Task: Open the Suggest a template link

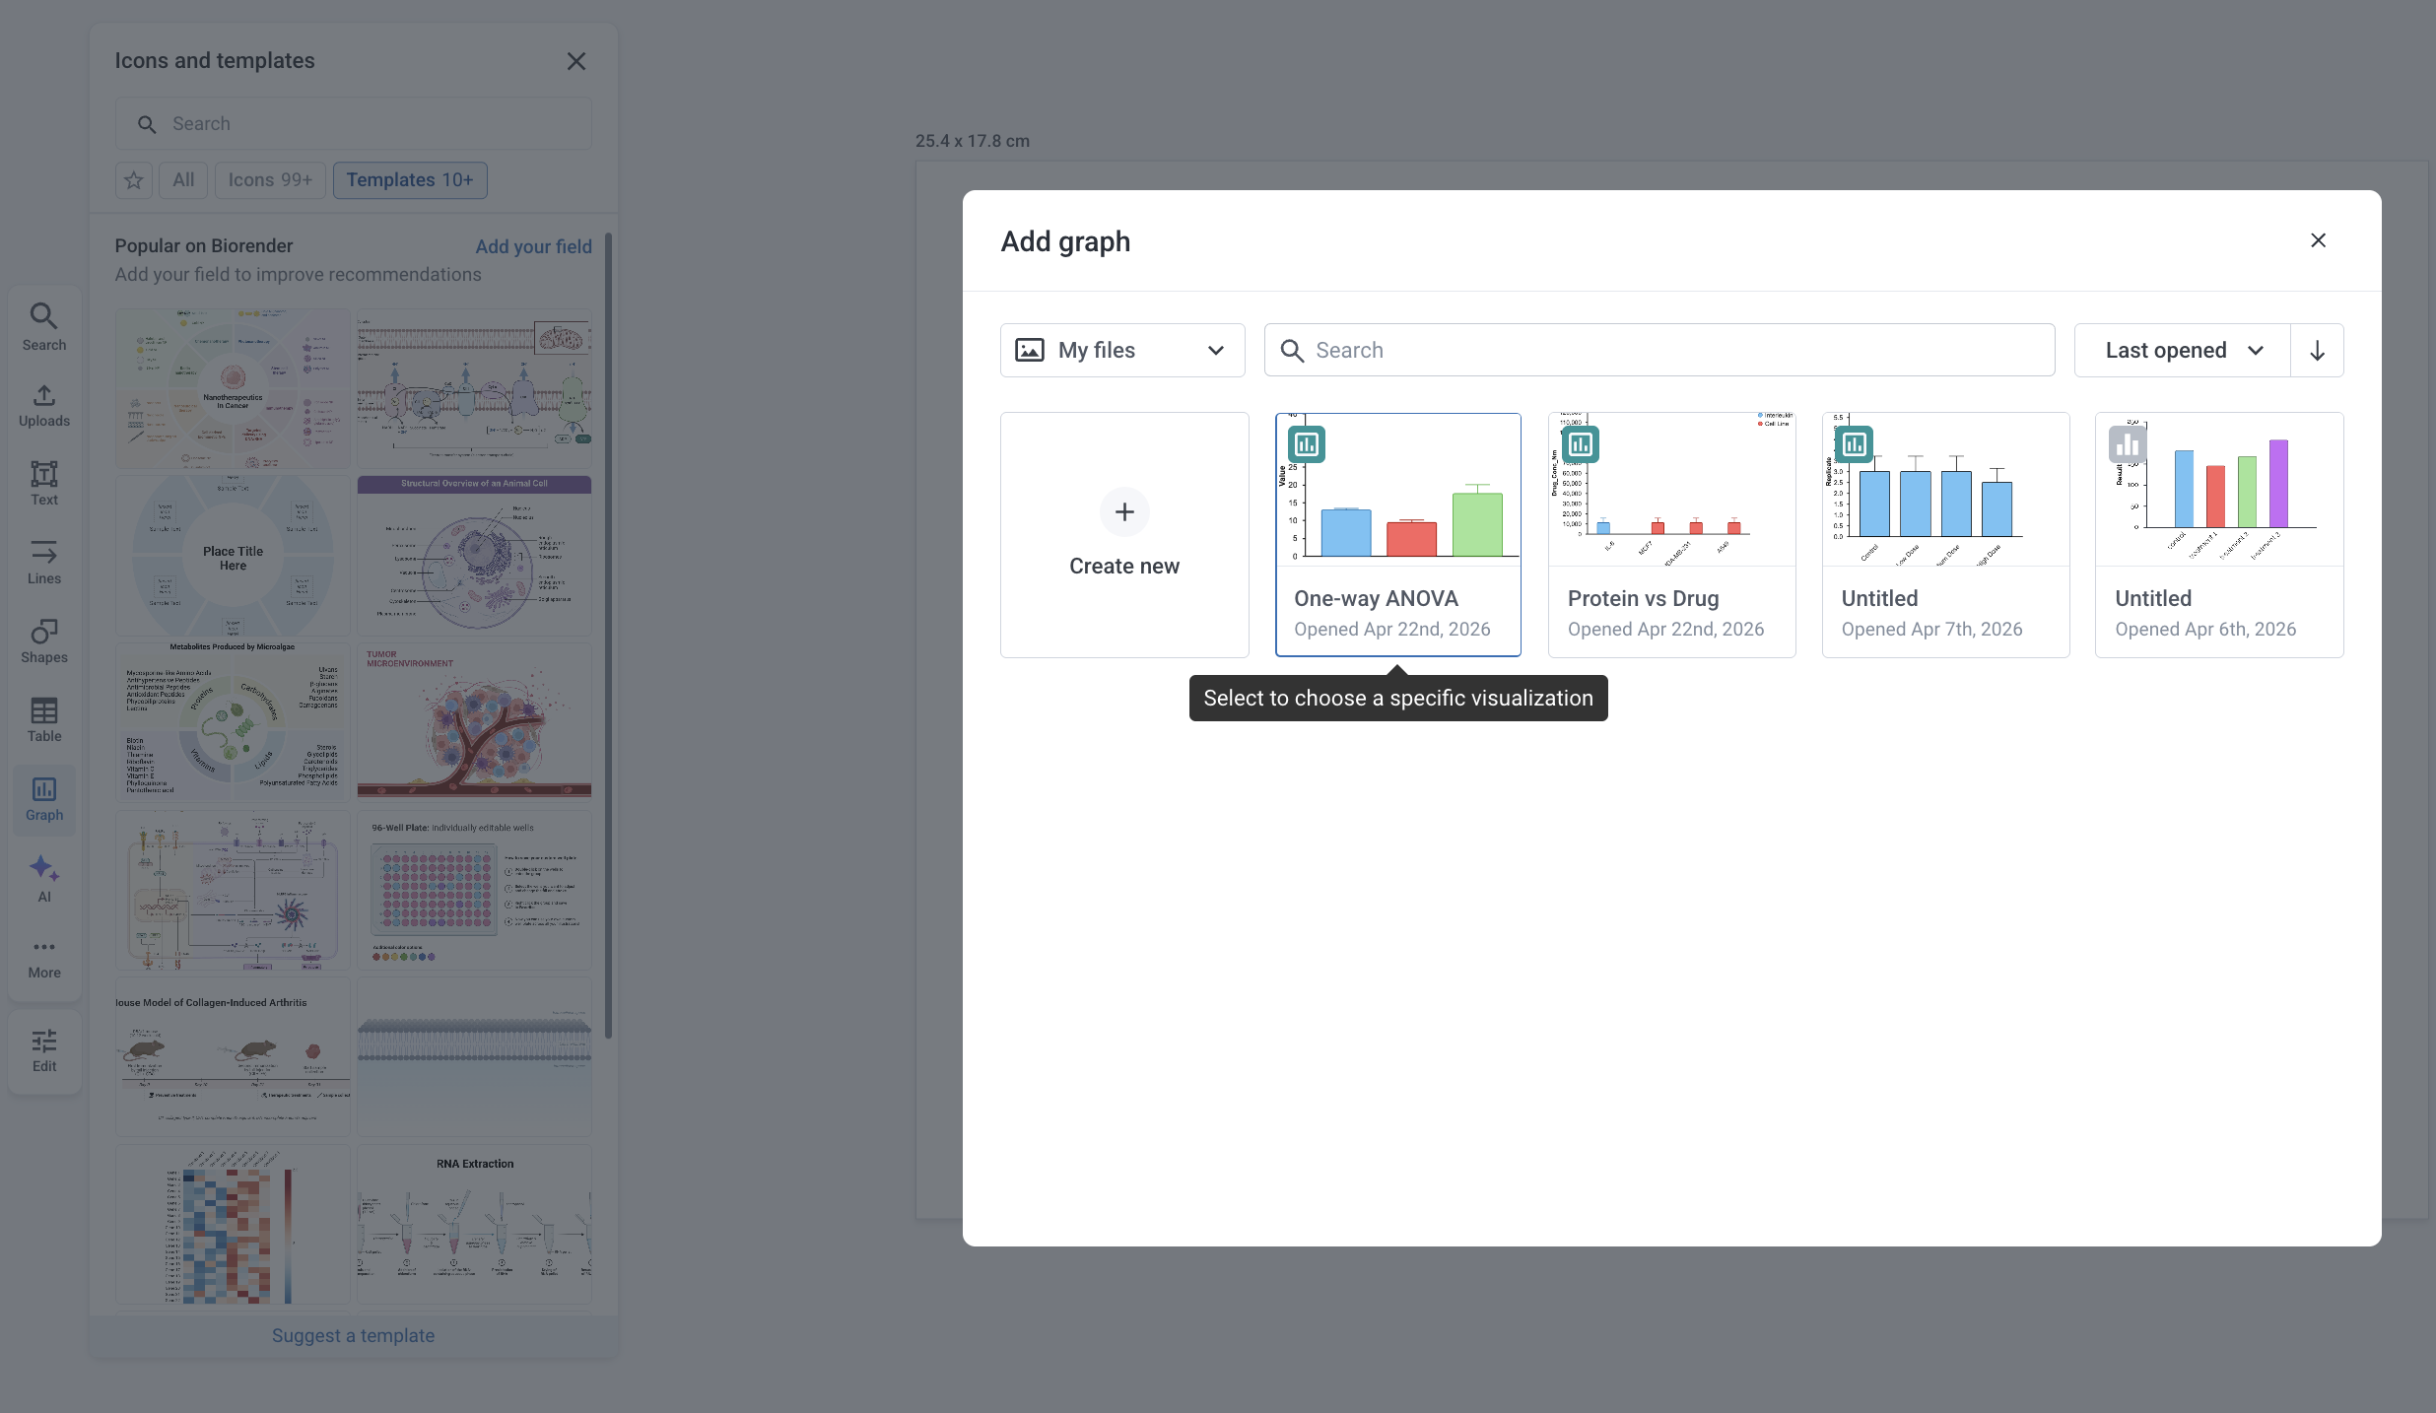Action: (x=353, y=1336)
